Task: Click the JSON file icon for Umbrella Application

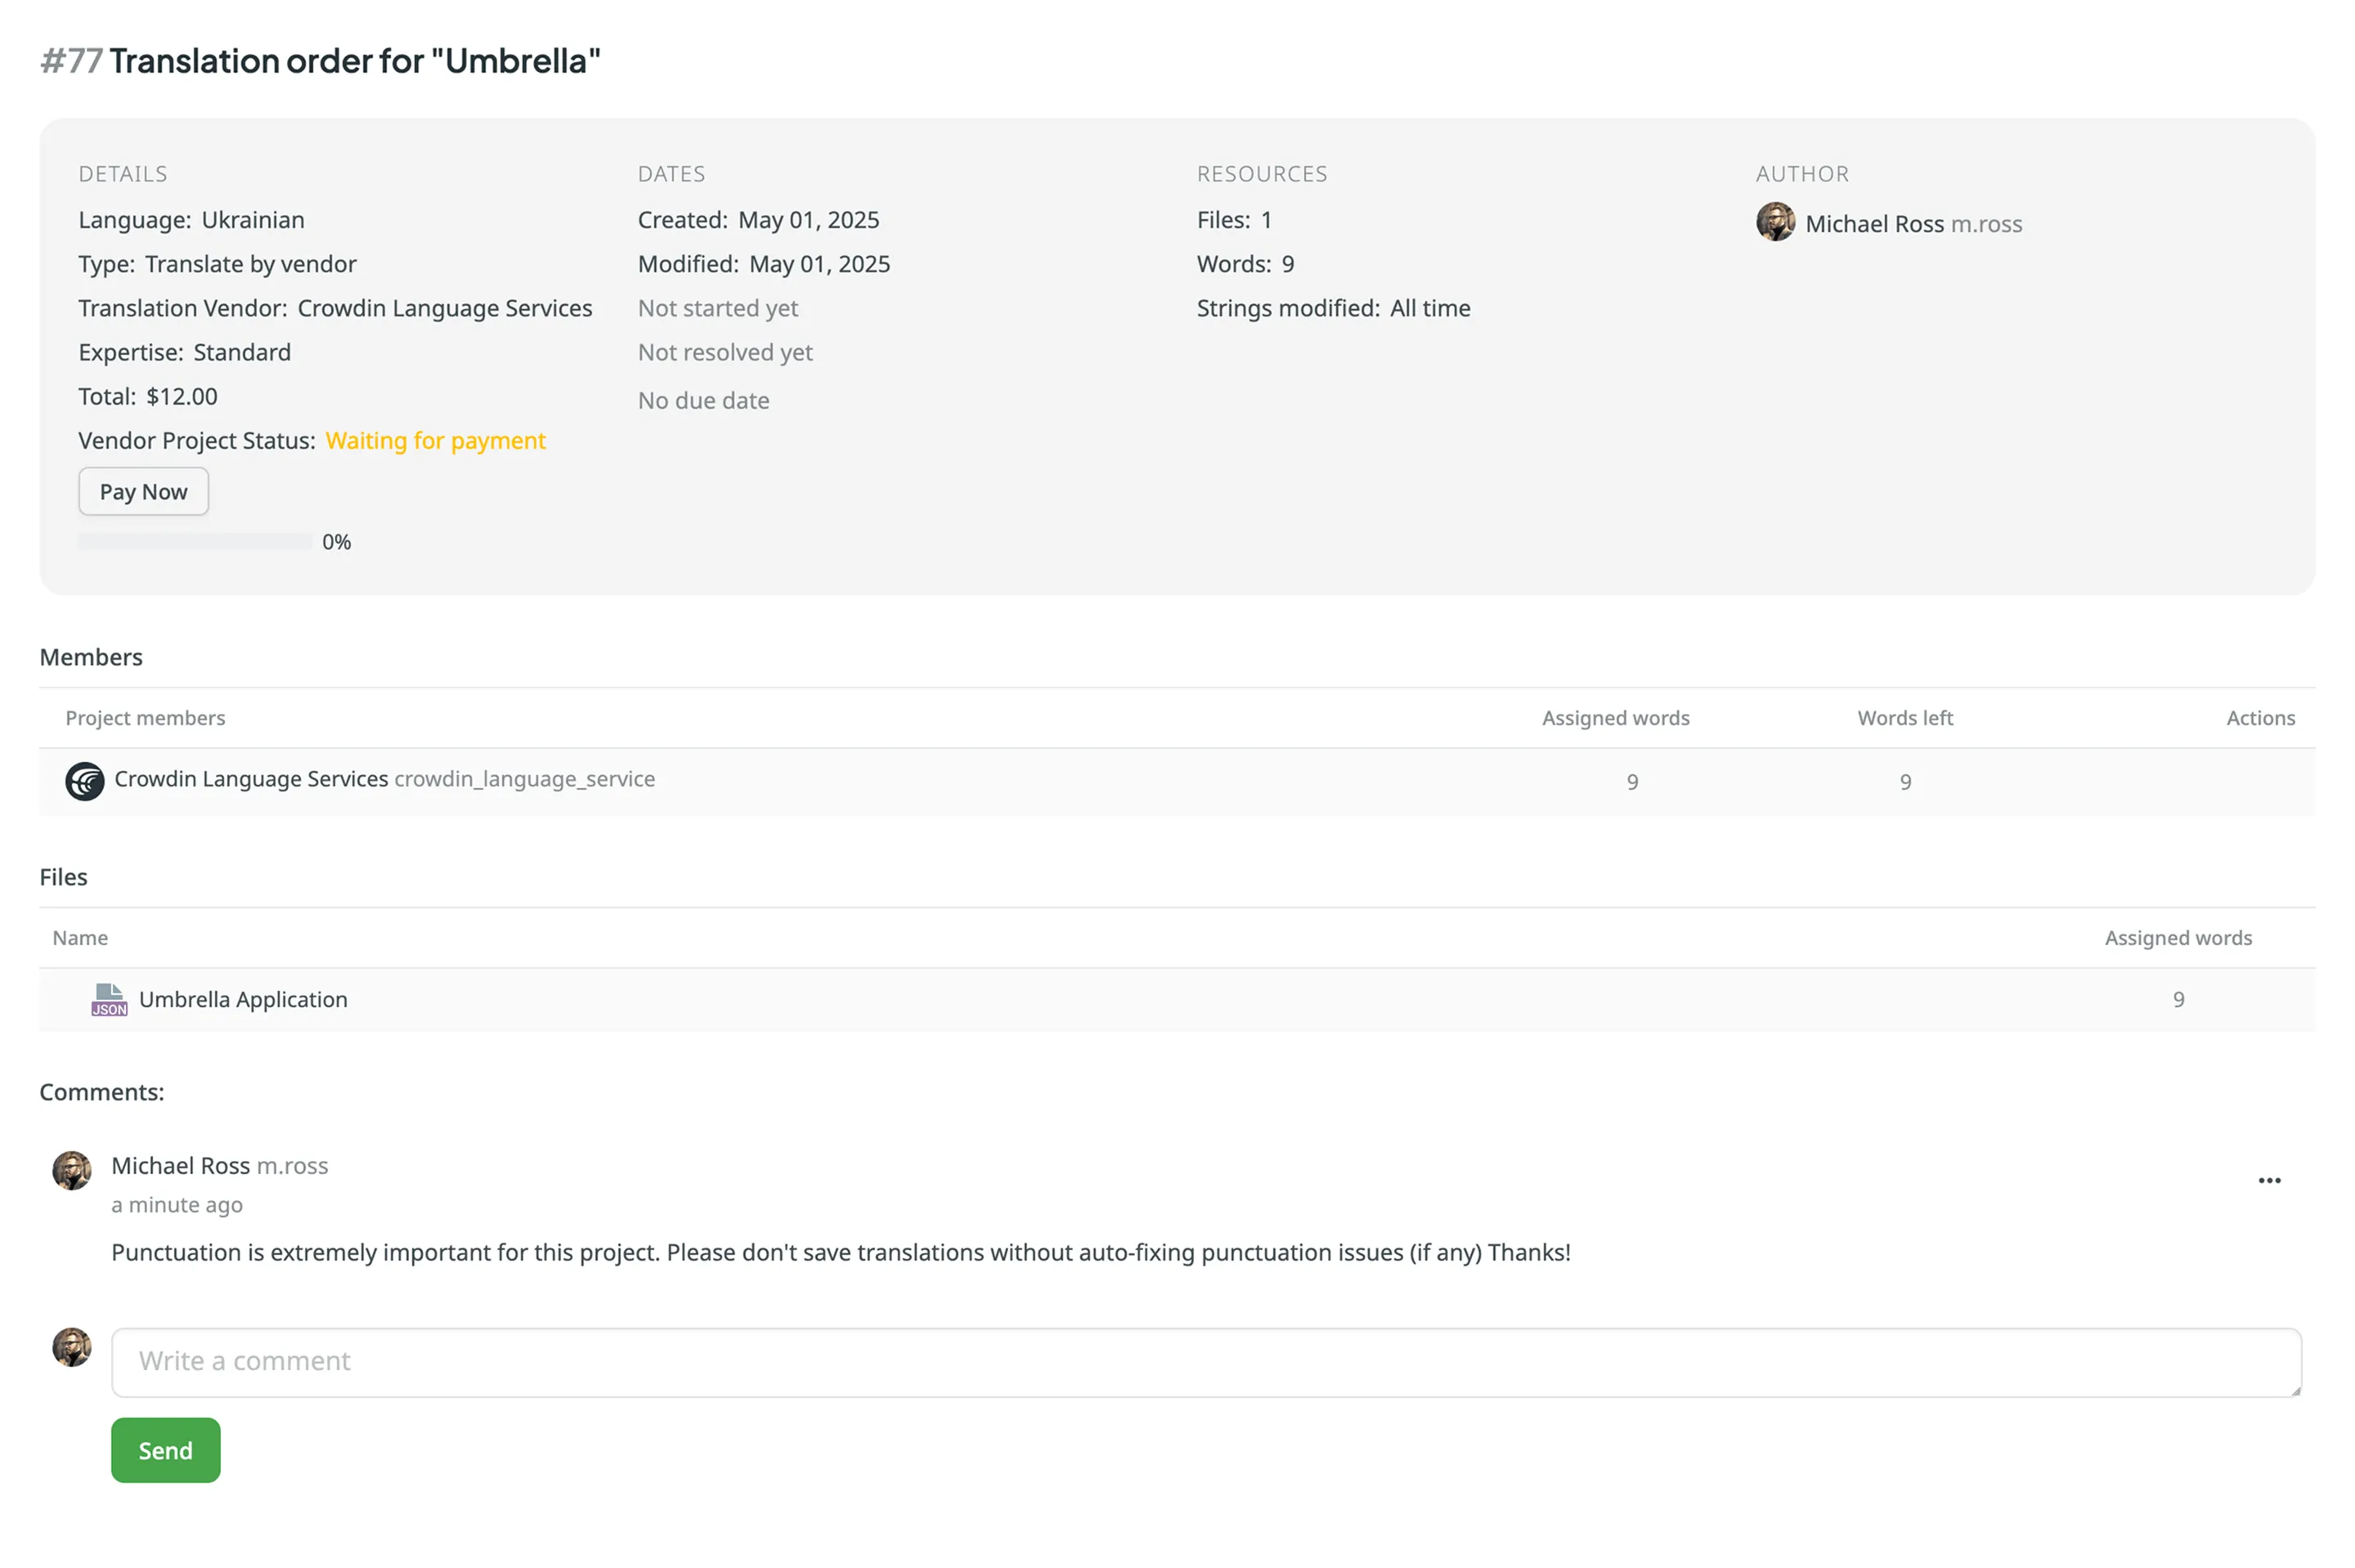Action: [x=109, y=999]
